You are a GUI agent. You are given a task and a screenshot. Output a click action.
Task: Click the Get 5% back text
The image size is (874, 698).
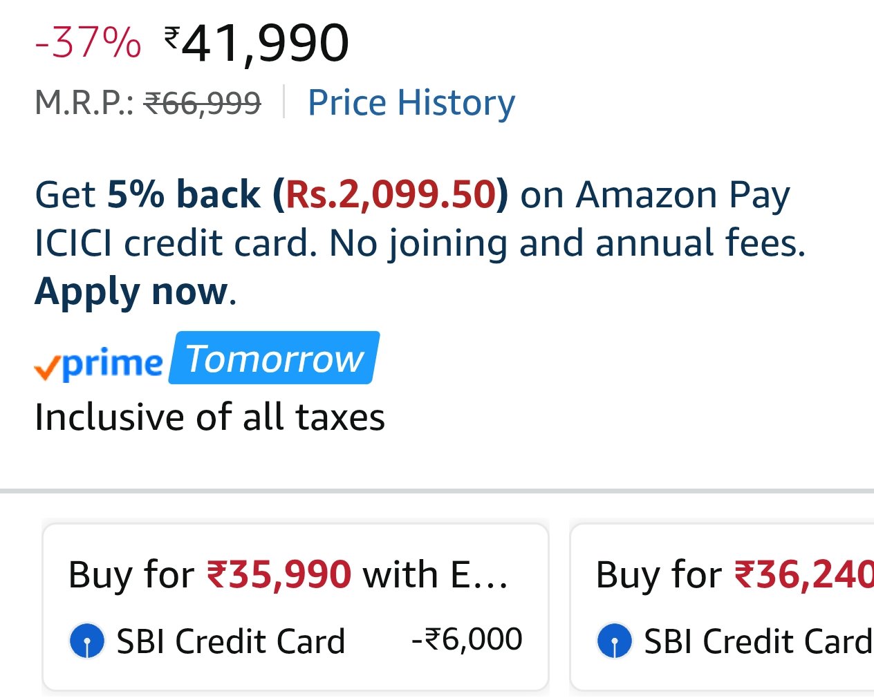[x=148, y=194]
